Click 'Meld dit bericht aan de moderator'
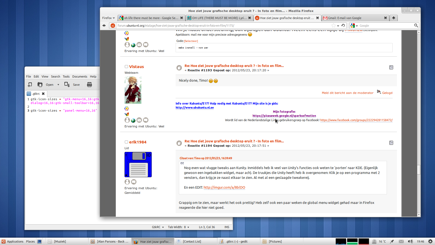The height and width of the screenshot is (245, 435). (x=347, y=93)
